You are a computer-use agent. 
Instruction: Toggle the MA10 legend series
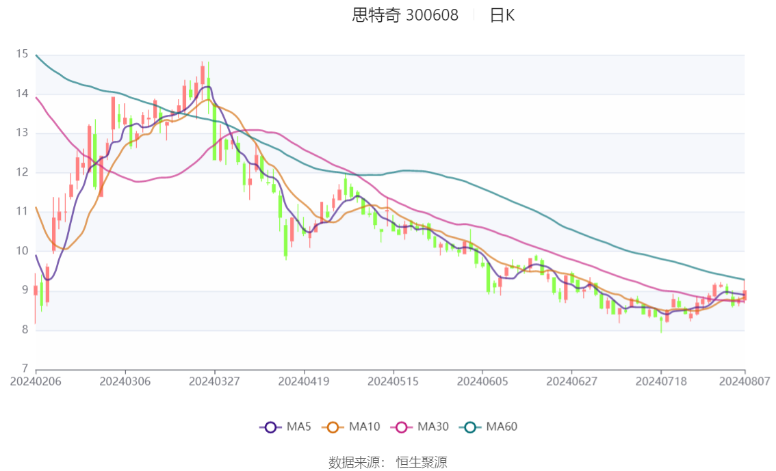(351, 427)
